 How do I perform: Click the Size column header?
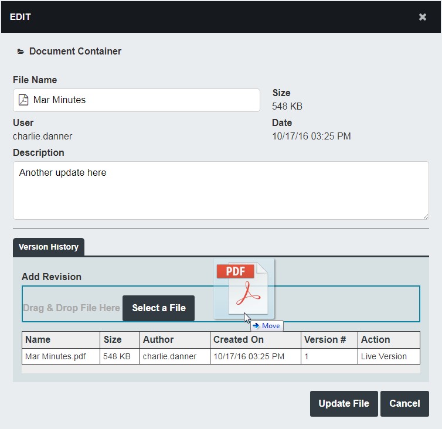113,340
